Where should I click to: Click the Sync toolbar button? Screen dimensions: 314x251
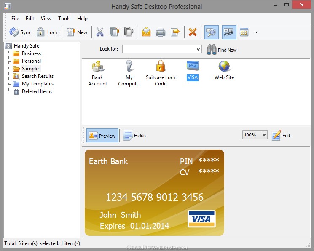pos(20,32)
